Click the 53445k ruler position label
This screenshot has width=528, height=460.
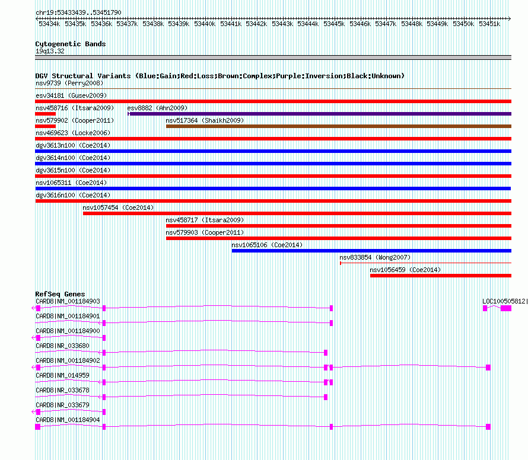coord(334,24)
